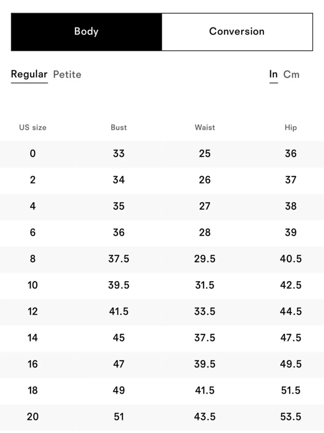324x433 pixels.
Task: Click the Bust column header
Action: (x=119, y=127)
